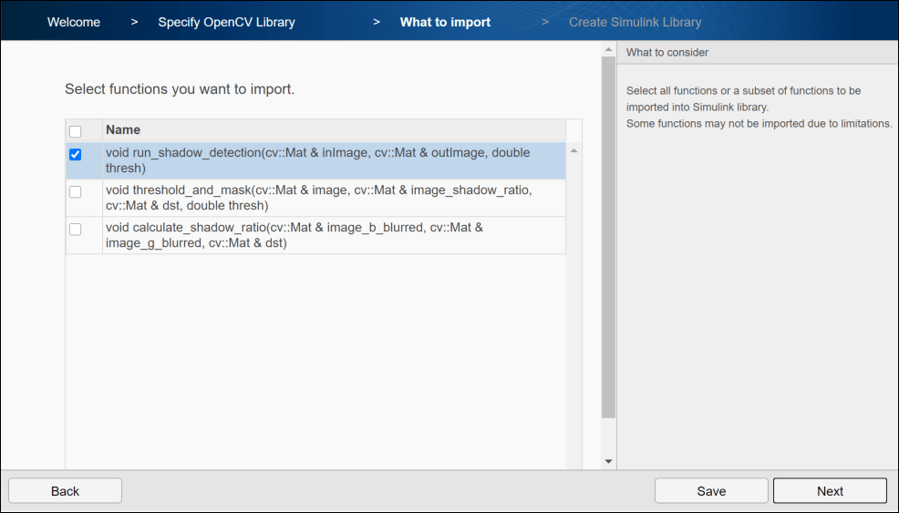Click the function table's scroll up arrow
This screenshot has height=513, width=899.
tap(573, 150)
